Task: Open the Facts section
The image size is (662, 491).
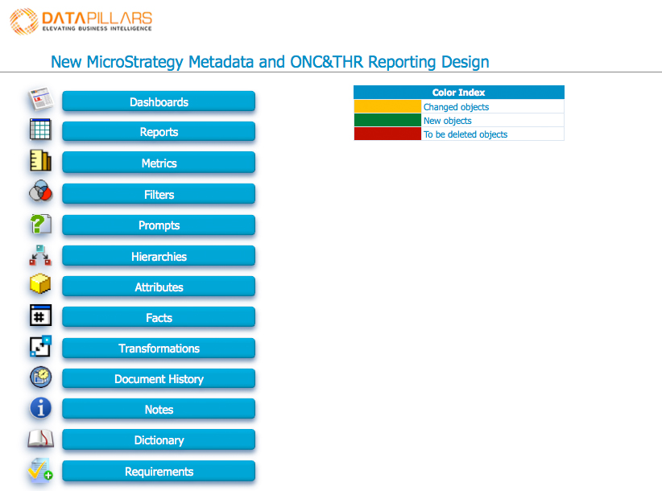Action: coord(159,317)
